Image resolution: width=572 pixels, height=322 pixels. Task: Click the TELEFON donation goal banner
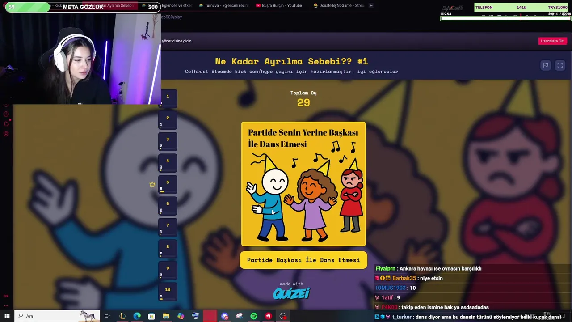(521, 8)
